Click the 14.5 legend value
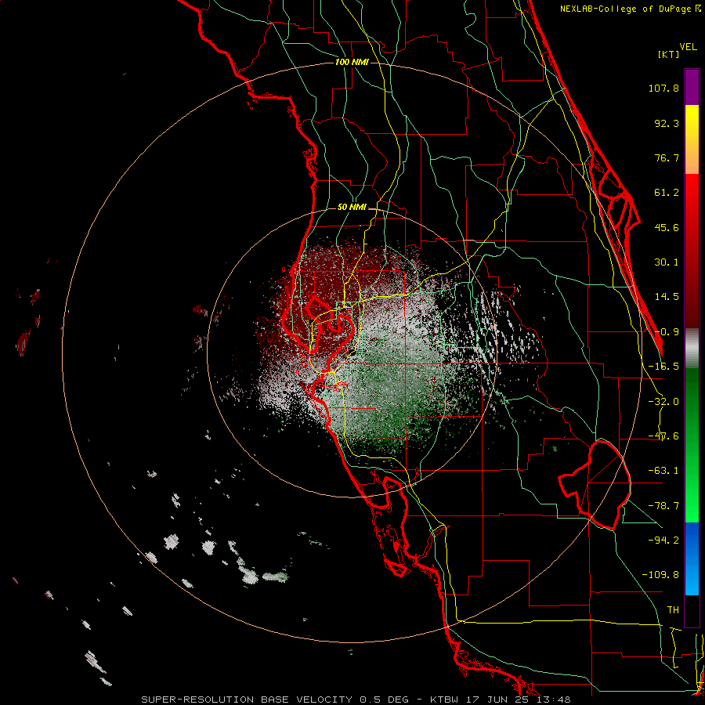This screenshot has height=705, width=705. (x=667, y=297)
